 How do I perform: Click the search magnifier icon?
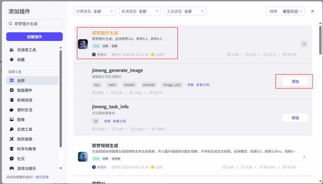(10, 24)
